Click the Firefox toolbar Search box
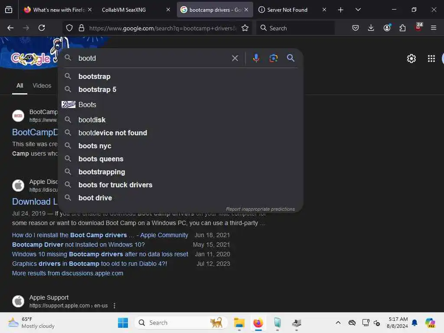The height and width of the screenshot is (333, 444). click(x=295, y=28)
